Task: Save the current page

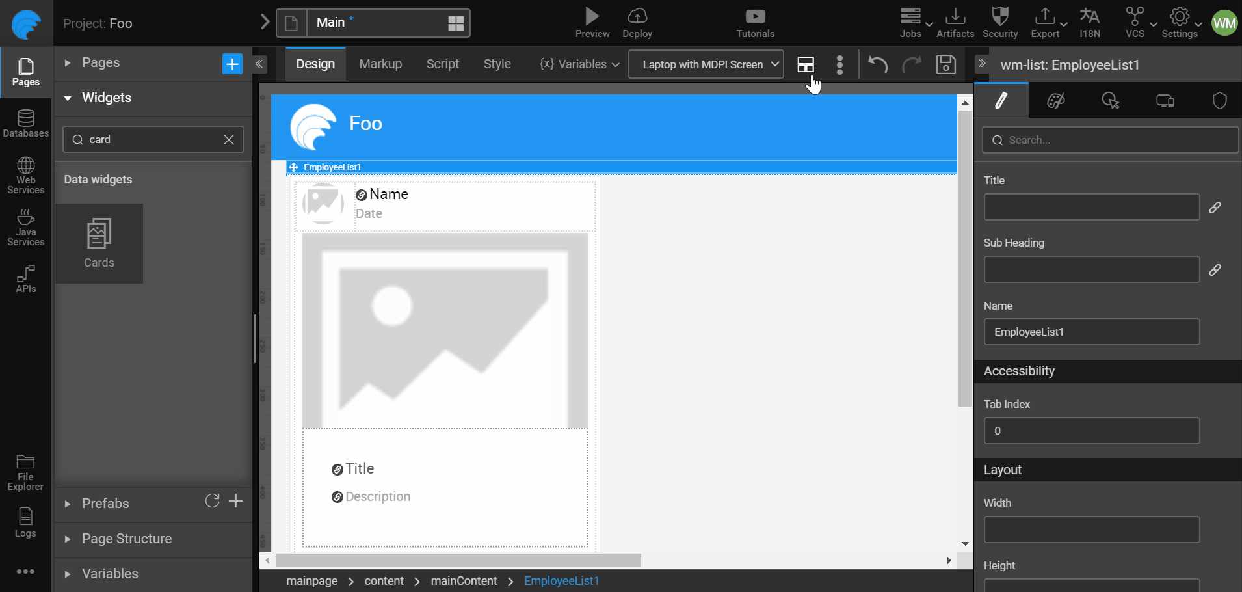Action: pyautogui.click(x=946, y=64)
